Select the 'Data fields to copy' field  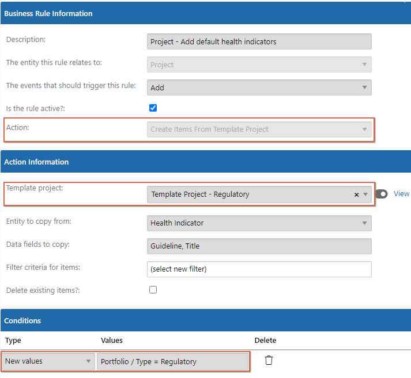pyautogui.click(x=259, y=246)
